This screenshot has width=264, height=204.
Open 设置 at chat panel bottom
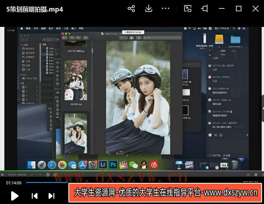tap(227, 155)
